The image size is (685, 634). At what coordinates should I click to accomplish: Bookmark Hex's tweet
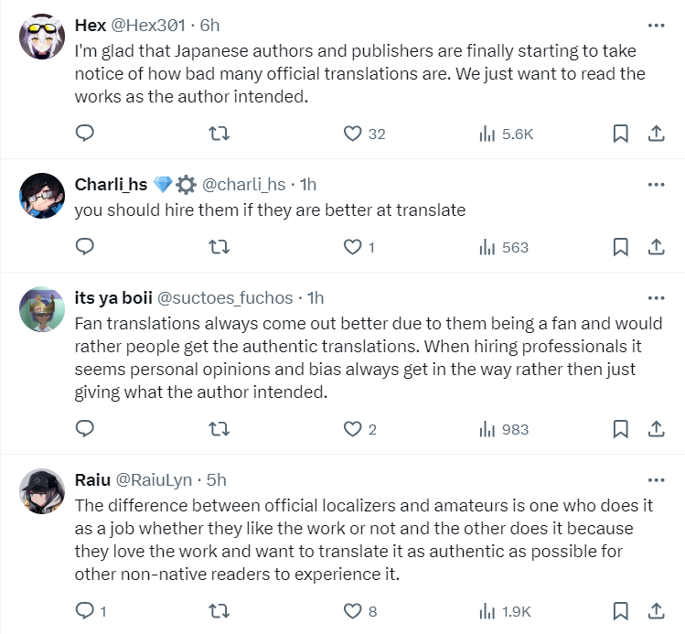click(620, 134)
